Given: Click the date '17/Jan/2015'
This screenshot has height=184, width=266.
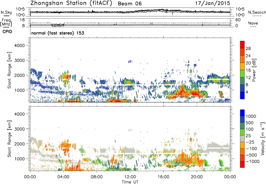Looking at the screenshot, I should [212, 3].
